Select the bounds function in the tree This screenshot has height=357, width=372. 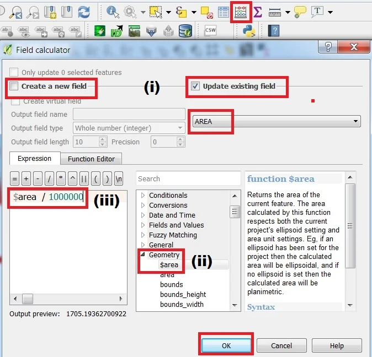click(x=172, y=285)
